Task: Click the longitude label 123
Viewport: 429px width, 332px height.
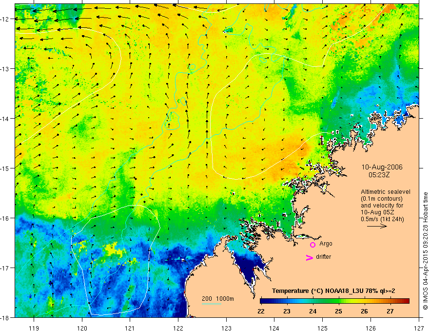Action: pyautogui.click(x=226, y=328)
